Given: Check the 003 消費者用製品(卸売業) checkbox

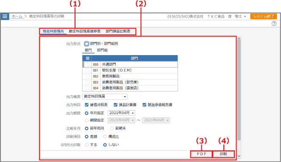Looking at the screenshot, I should tap(87, 82).
